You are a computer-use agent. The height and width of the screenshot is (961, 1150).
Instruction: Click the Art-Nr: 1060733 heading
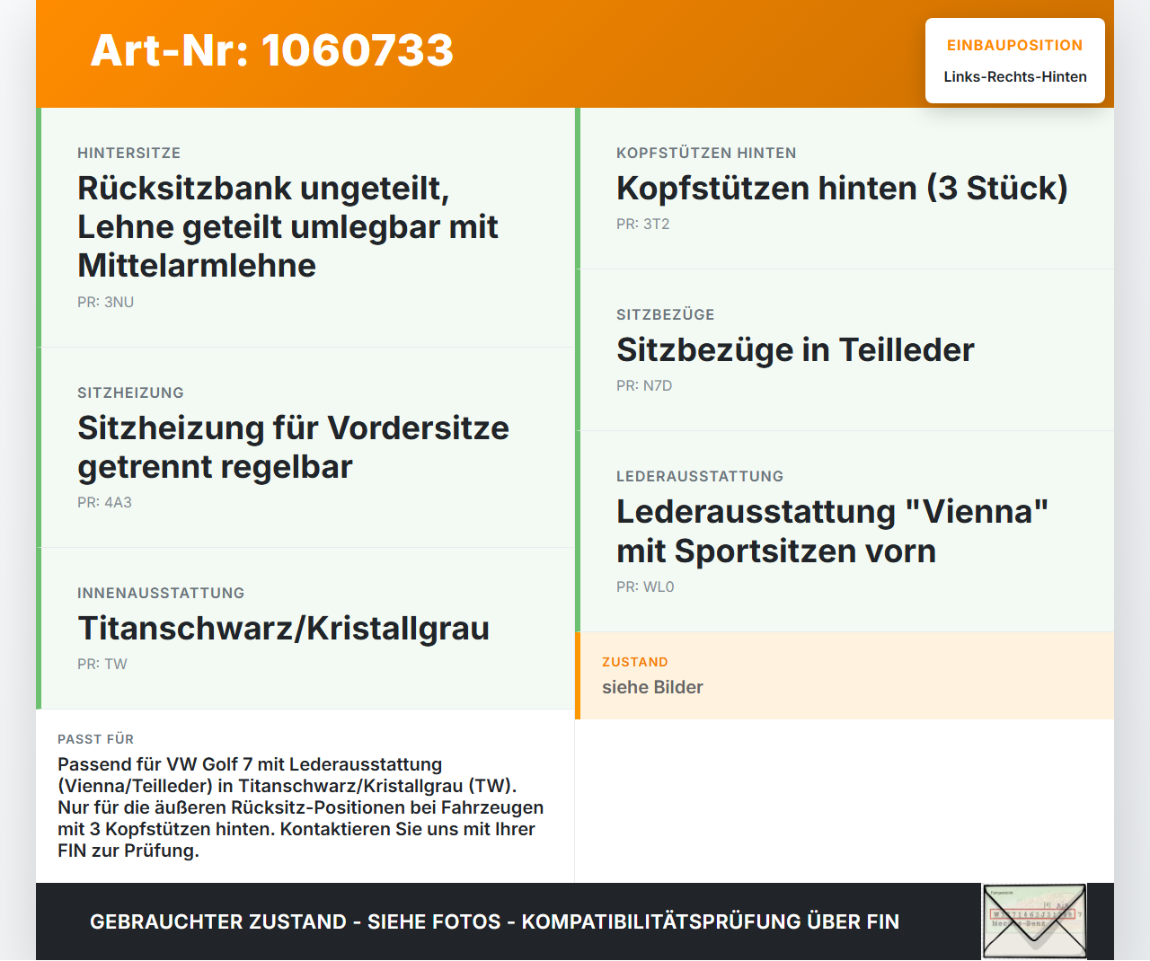tap(272, 50)
